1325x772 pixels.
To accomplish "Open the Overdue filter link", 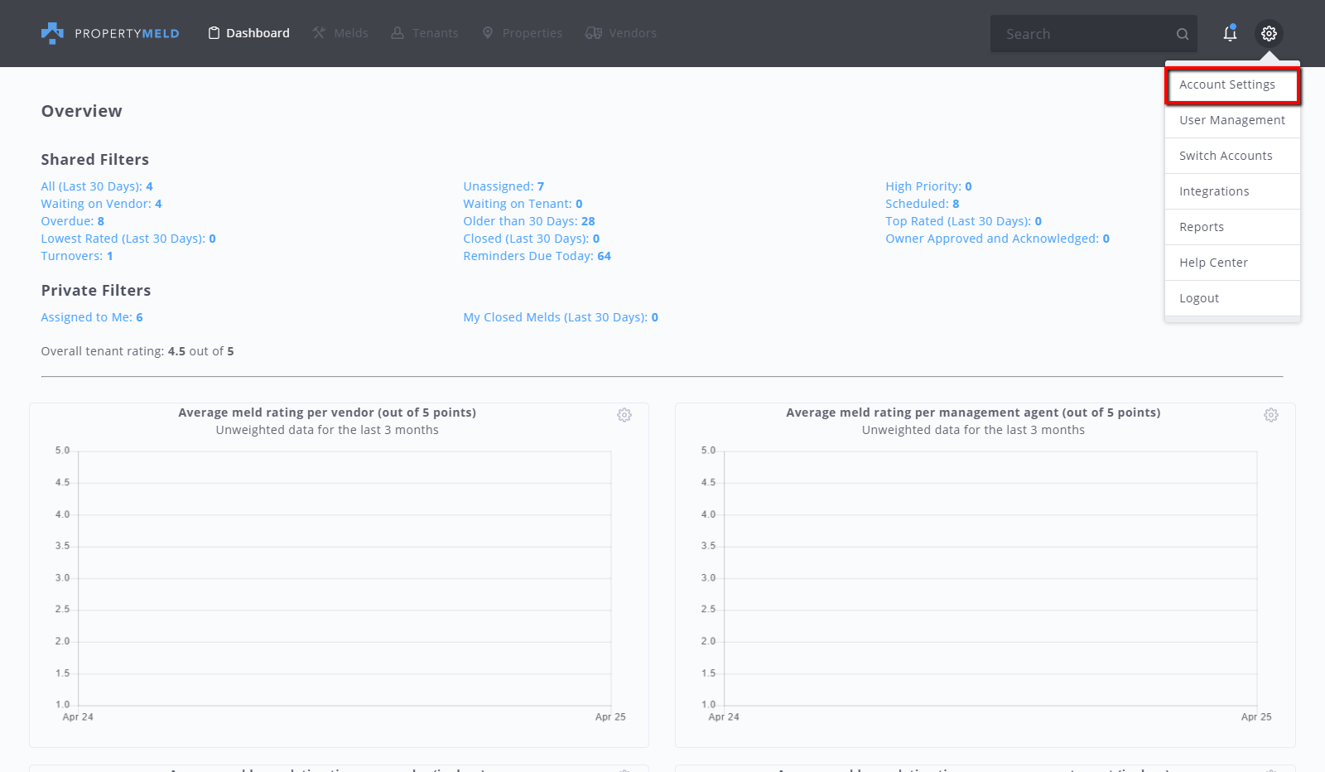I will 72,221.
